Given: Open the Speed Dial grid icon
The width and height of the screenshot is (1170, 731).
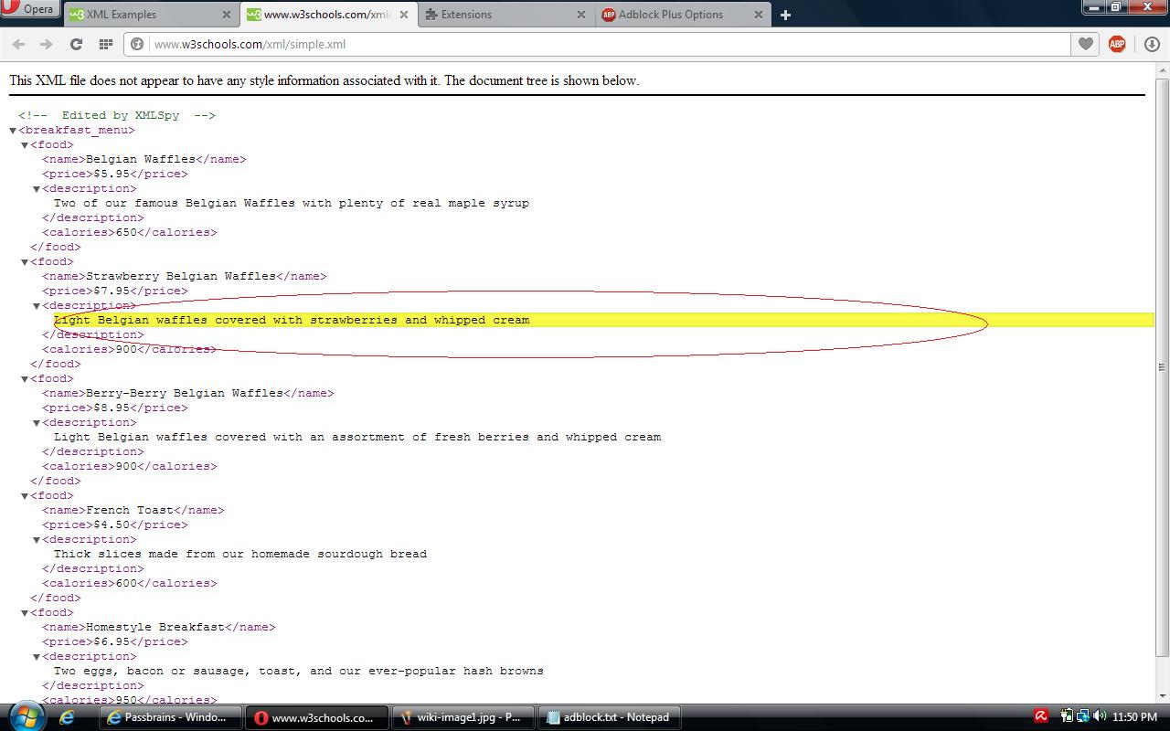Looking at the screenshot, I should click(x=106, y=44).
